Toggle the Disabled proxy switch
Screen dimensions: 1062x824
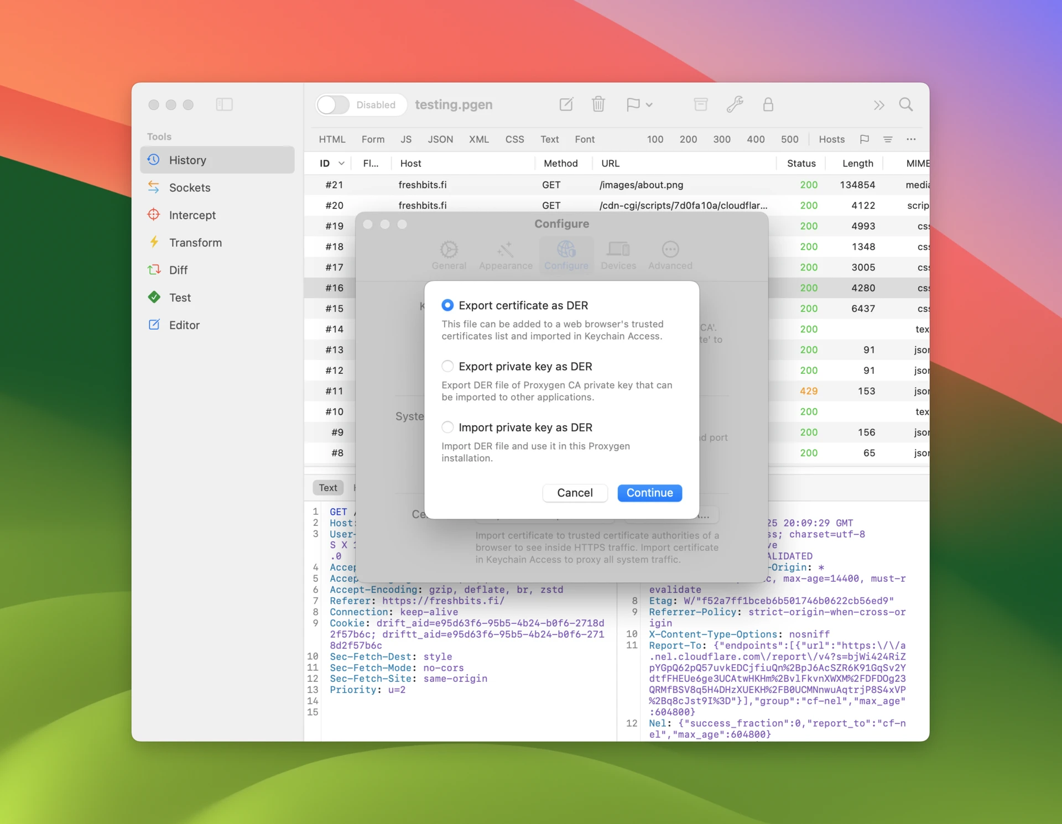(334, 105)
